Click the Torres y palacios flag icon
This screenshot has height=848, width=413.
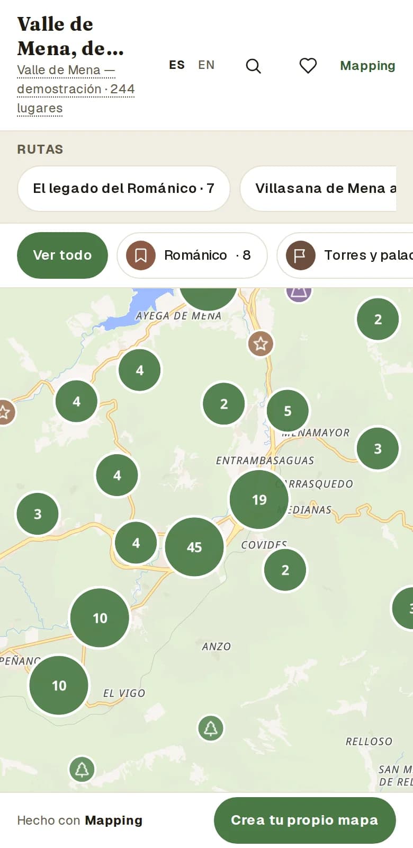[301, 255]
